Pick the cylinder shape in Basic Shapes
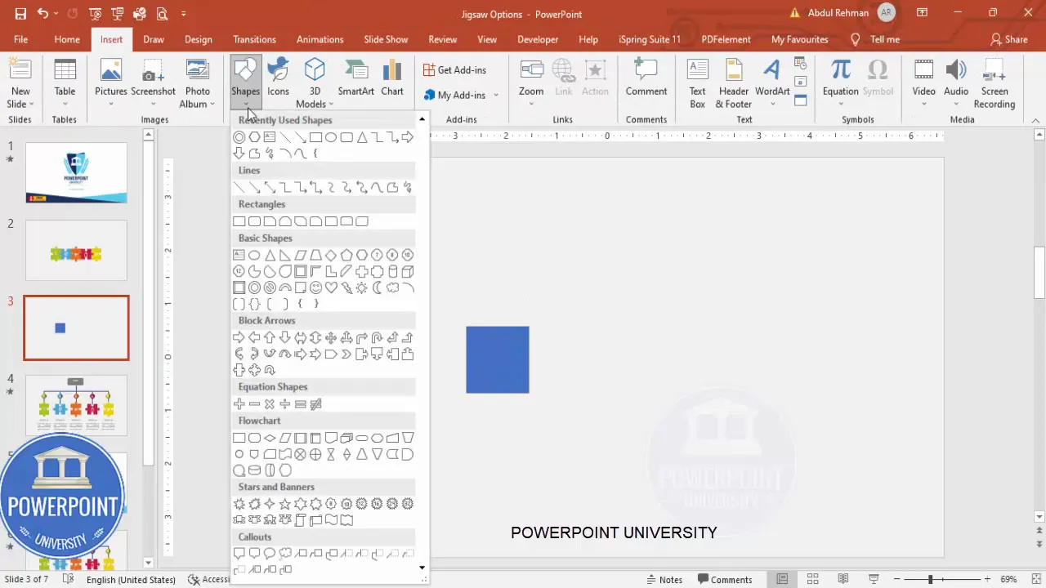1046x588 pixels. [392, 272]
